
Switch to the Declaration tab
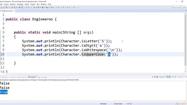point(22,77)
